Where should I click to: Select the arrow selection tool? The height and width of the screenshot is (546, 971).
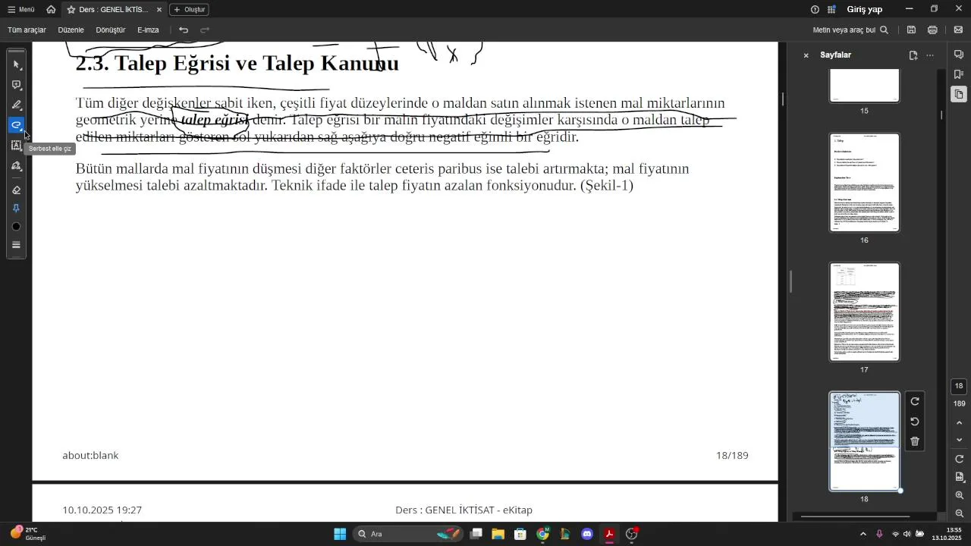click(17, 64)
